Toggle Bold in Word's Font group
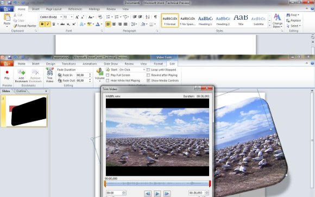The image size is (315, 197). click(42, 24)
